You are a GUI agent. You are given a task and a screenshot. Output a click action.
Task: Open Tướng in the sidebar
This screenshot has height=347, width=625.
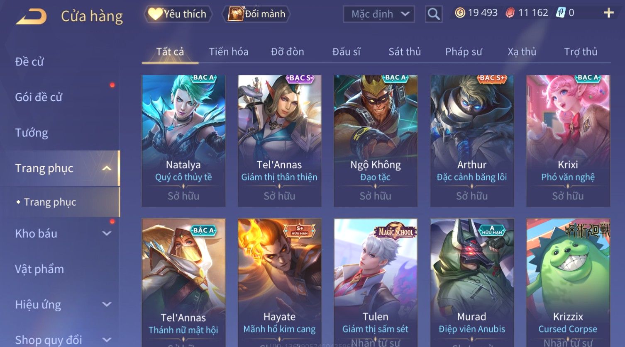coord(32,133)
